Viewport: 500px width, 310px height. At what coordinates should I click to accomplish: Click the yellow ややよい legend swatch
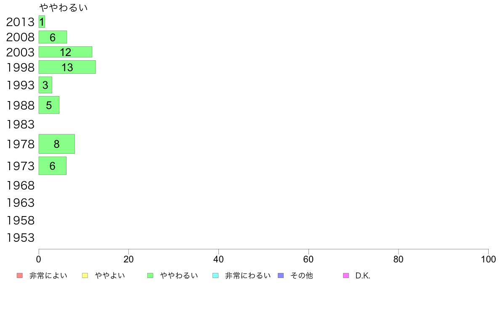click(x=85, y=275)
